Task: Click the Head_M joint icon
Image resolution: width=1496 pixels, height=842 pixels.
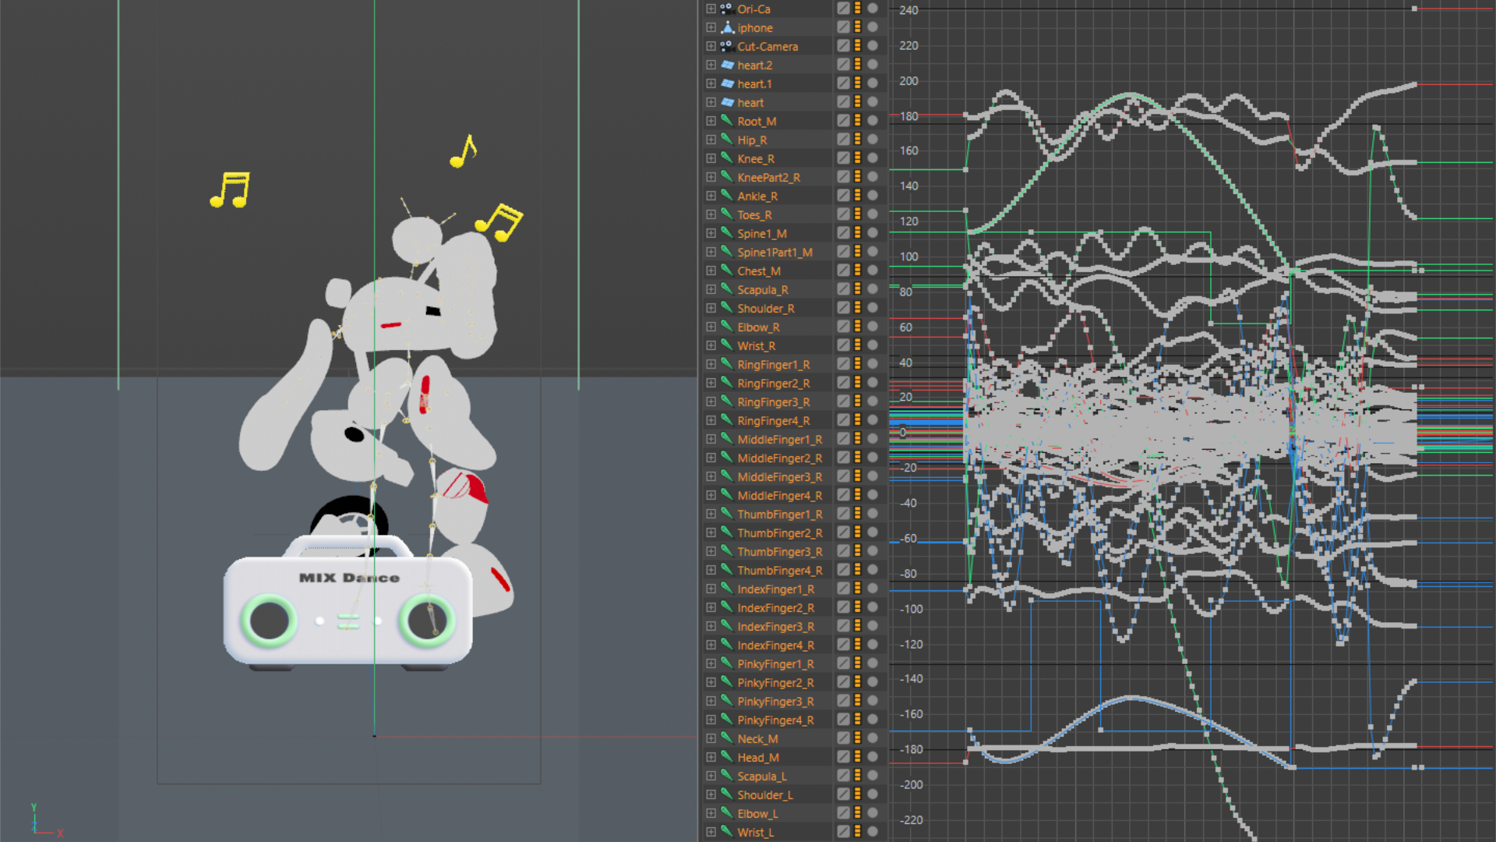Action: click(x=726, y=757)
